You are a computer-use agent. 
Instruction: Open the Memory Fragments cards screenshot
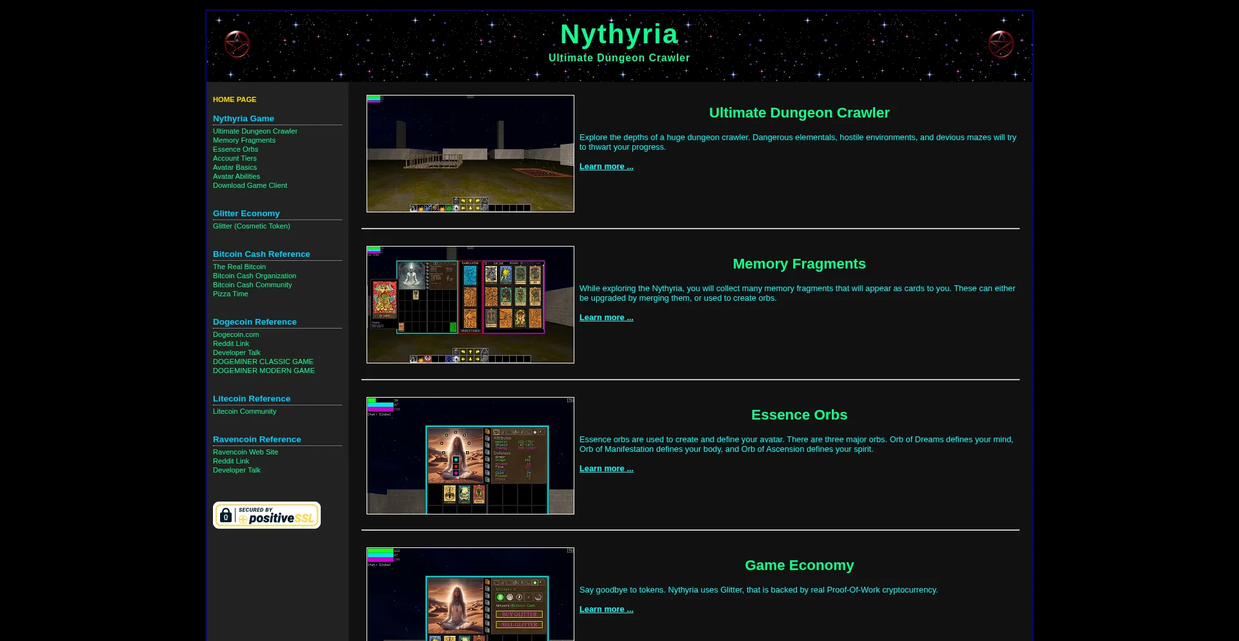click(x=470, y=305)
